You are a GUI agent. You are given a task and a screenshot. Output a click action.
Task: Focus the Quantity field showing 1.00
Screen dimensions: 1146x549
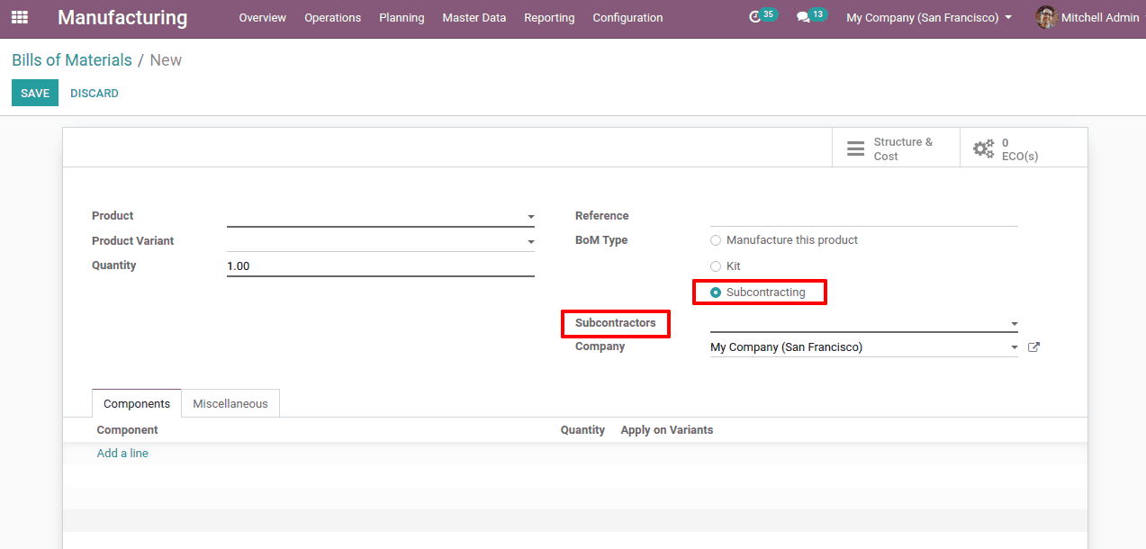point(381,266)
